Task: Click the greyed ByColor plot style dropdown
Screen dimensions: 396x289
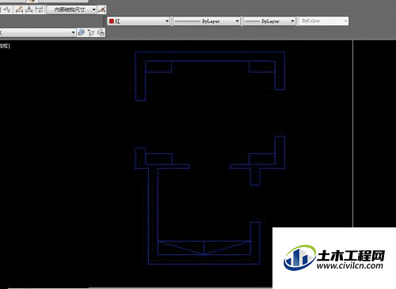Action: point(324,21)
